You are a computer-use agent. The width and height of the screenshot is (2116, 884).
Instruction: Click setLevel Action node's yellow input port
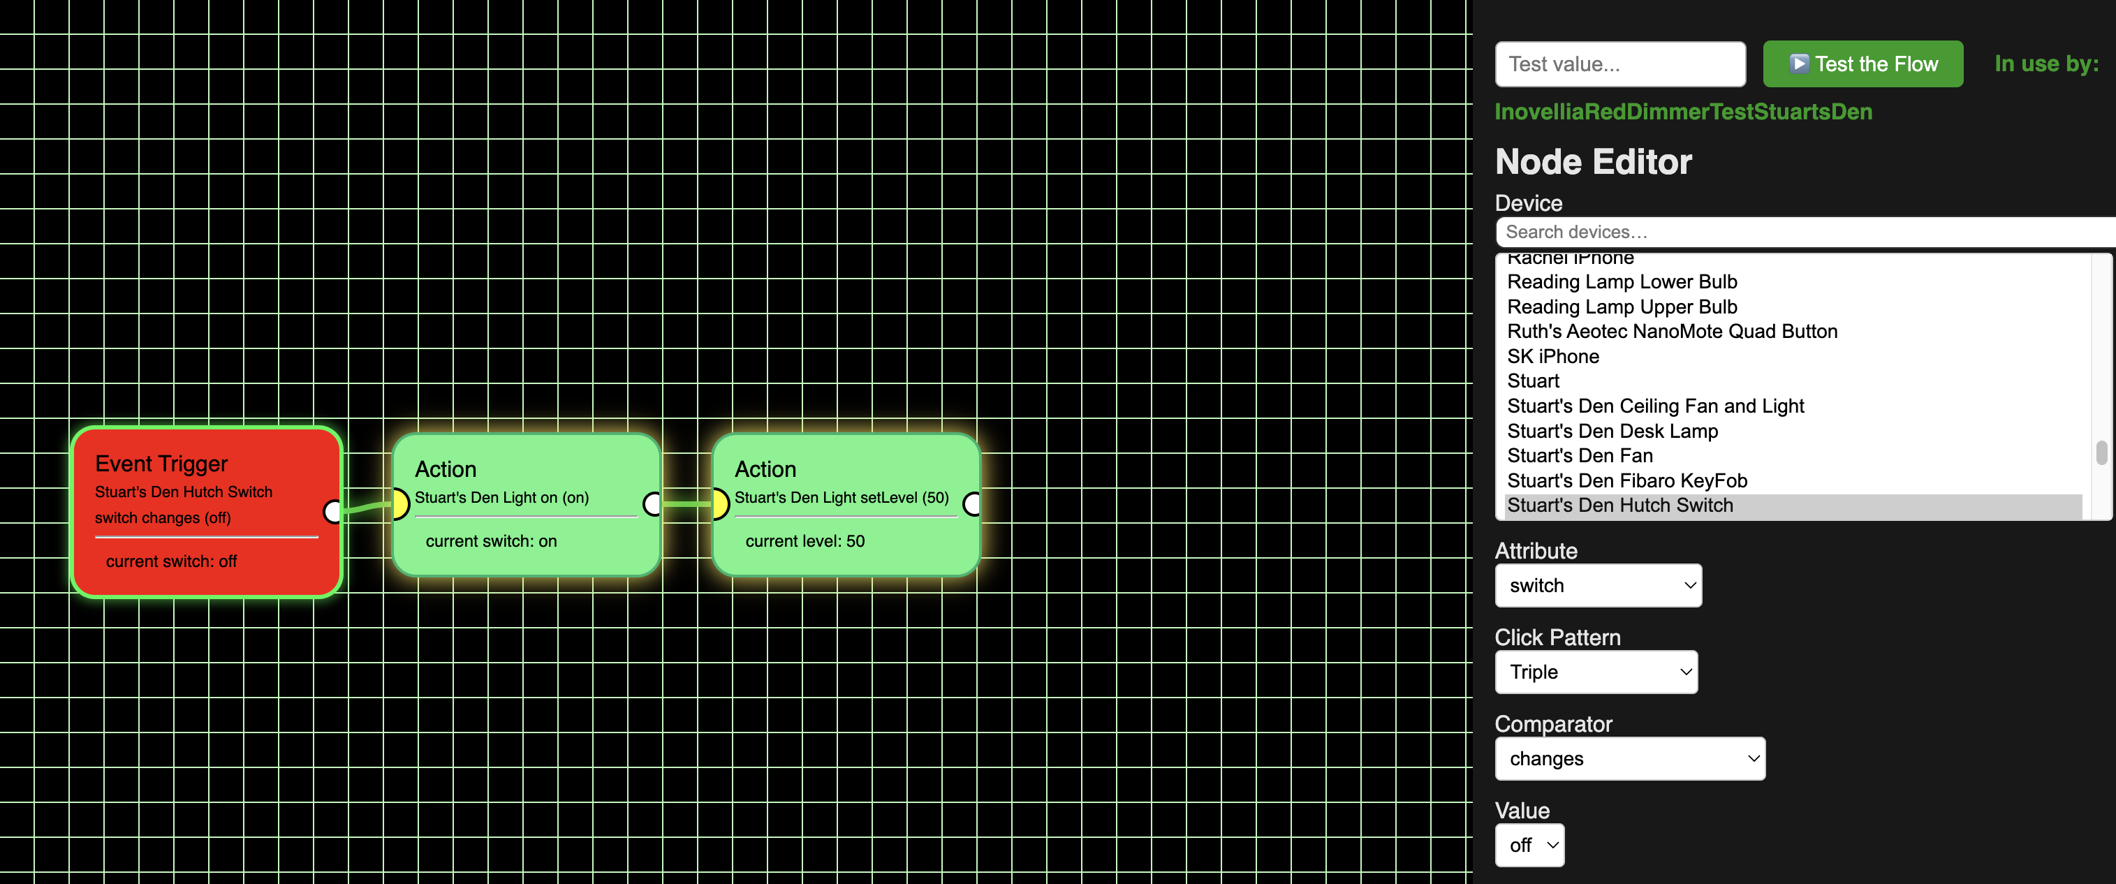719,503
